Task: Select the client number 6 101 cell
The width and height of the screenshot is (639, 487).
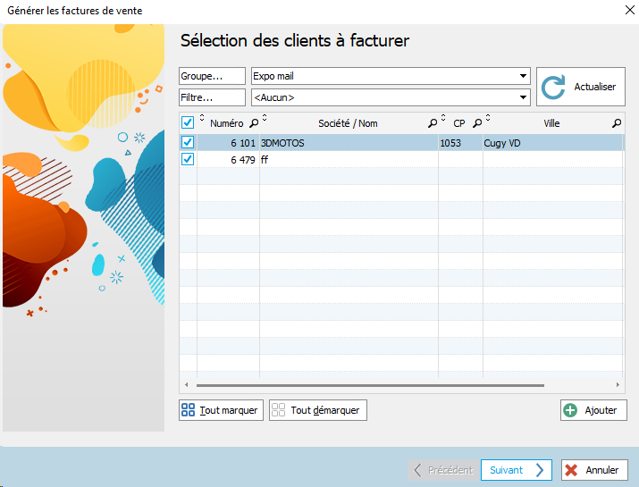Action: click(x=228, y=143)
